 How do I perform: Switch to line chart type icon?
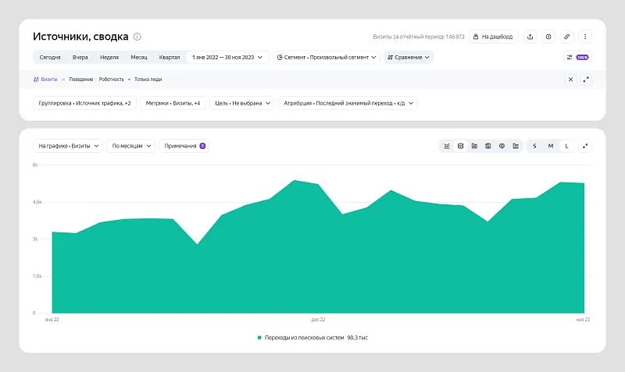[447, 146]
